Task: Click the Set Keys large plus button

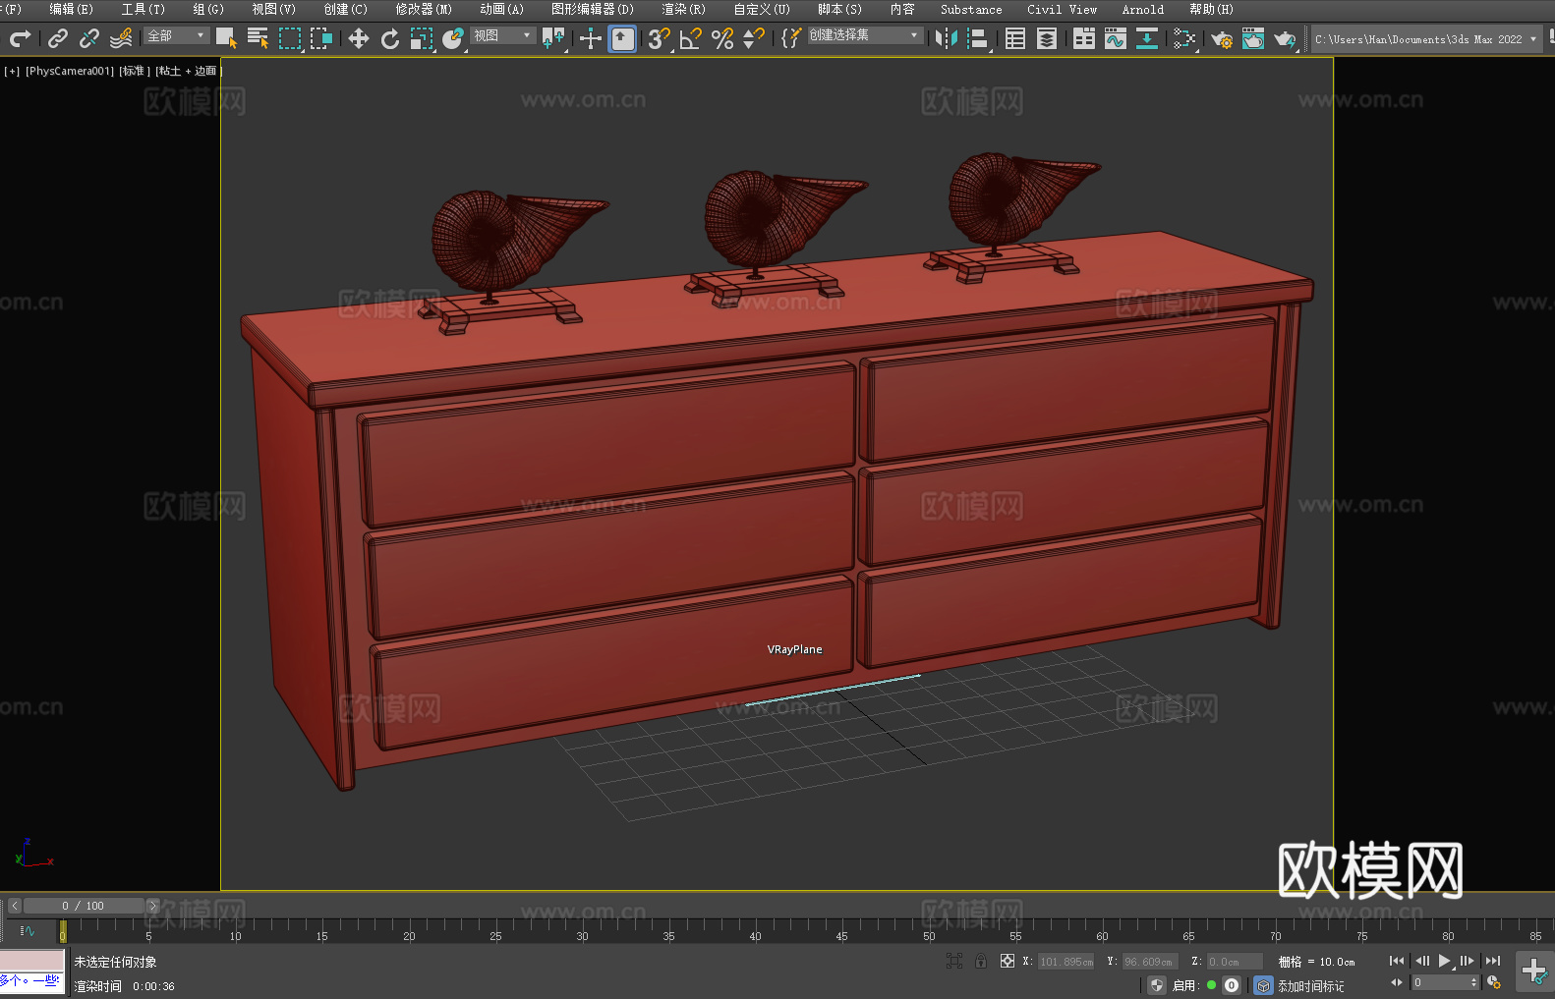Action: [x=1534, y=971]
